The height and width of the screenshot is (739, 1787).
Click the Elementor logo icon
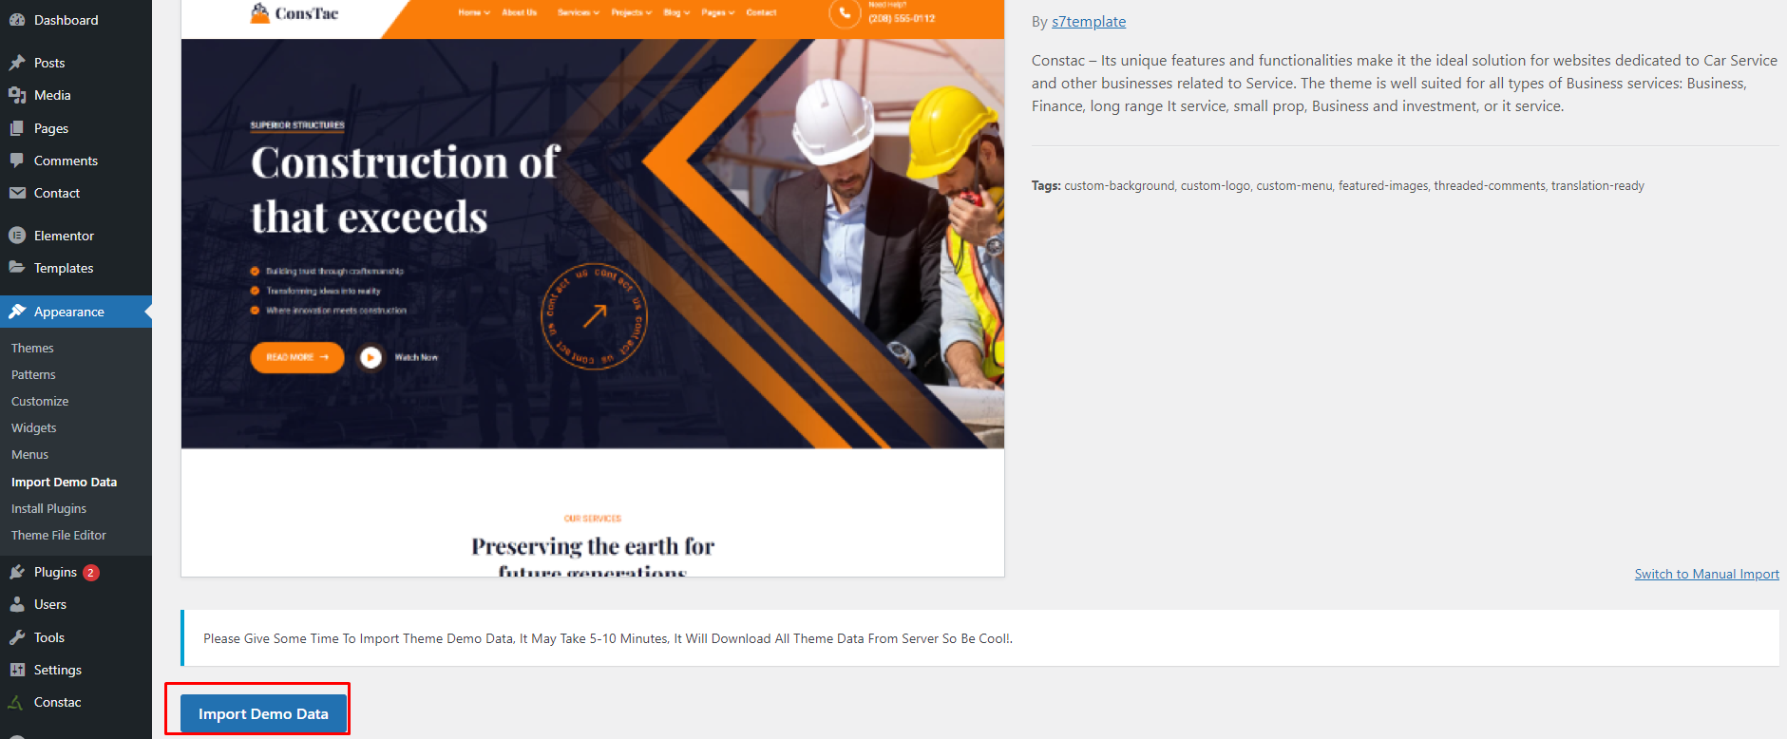[x=17, y=236]
